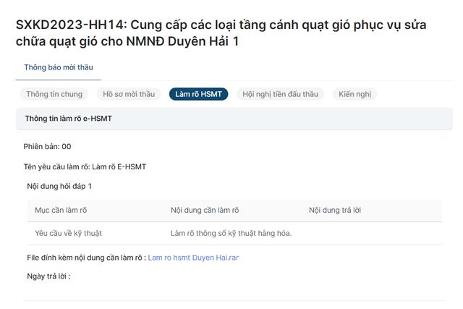Click the active Làm rõ HSMT pill

[x=198, y=94]
